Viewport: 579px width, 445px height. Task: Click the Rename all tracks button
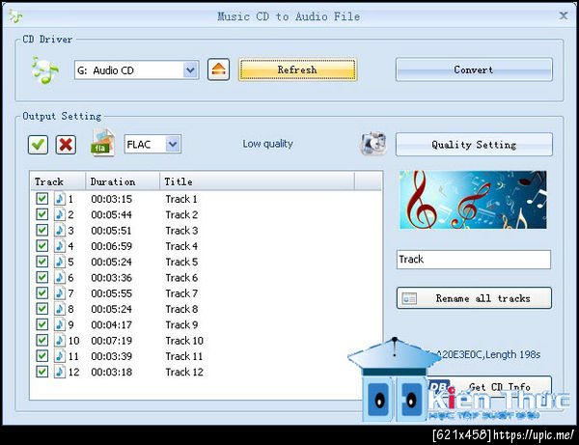pos(474,298)
